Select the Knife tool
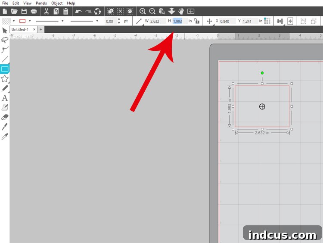 5,127
